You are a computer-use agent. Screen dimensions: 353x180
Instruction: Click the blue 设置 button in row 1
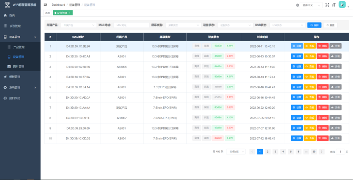(x=297, y=46)
